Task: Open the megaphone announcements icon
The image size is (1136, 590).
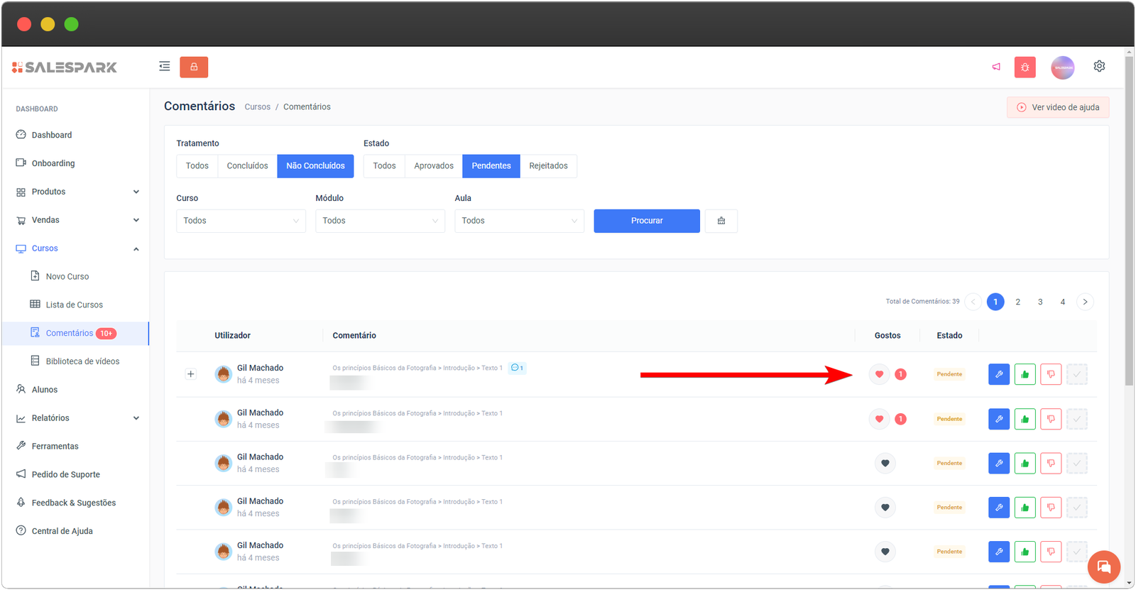Action: (x=996, y=67)
